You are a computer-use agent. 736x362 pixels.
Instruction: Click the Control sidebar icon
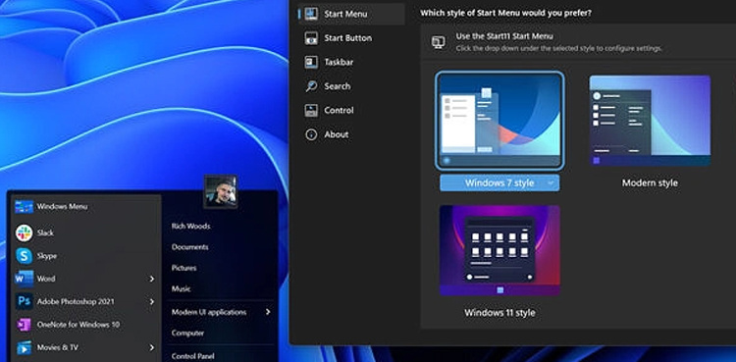tap(311, 110)
